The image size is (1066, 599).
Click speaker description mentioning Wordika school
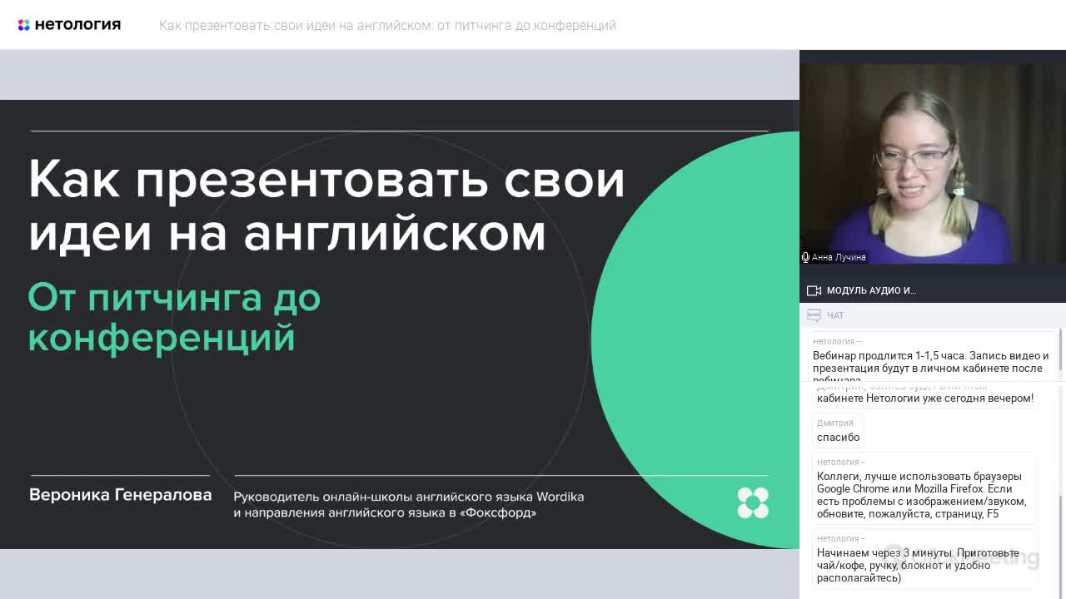409,504
